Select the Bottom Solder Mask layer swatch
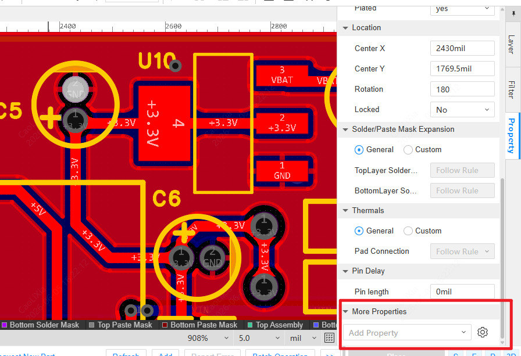Screen dimensions: 521x356 point(5,325)
